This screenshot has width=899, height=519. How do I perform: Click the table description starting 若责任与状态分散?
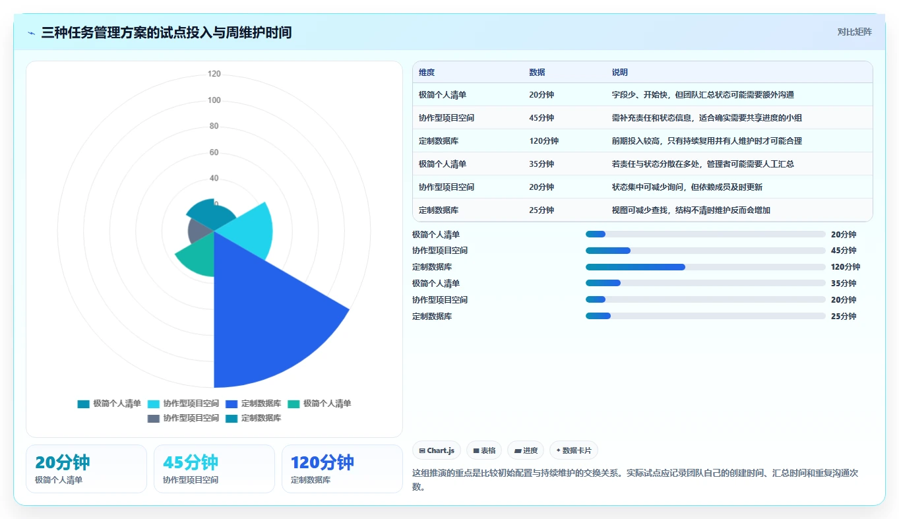click(x=703, y=164)
